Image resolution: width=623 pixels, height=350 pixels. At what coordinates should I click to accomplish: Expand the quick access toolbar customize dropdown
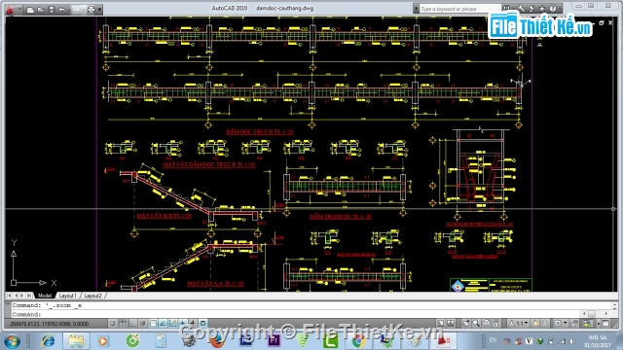(99, 10)
